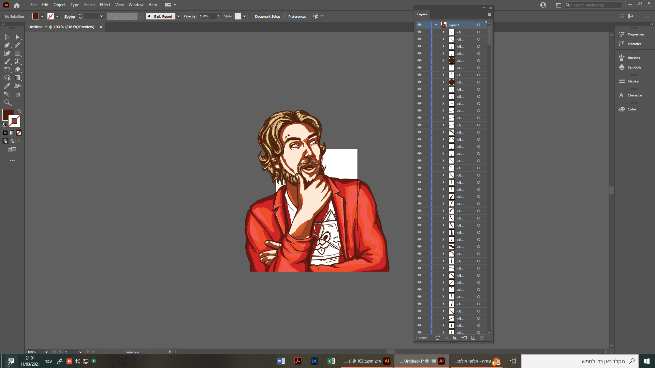The height and width of the screenshot is (368, 655).
Task: Swap fill and stroke colors
Action: 19,111
